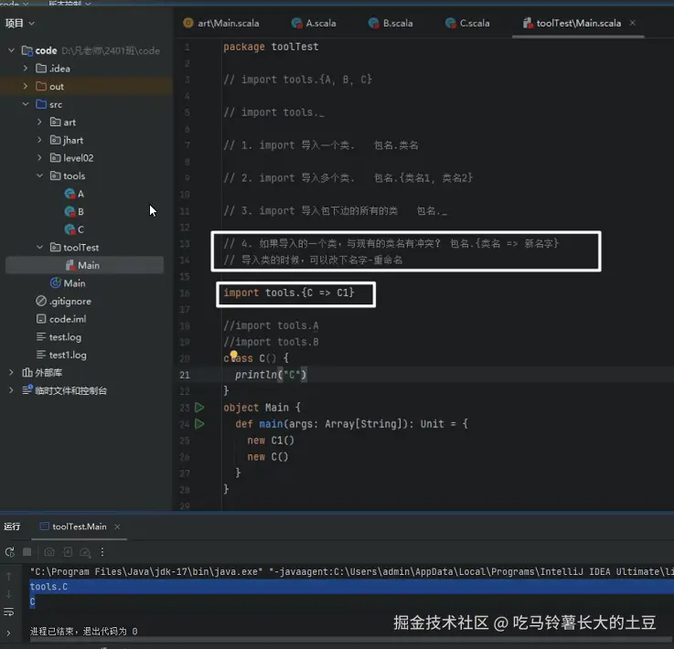Expand the jhart package

[39, 140]
